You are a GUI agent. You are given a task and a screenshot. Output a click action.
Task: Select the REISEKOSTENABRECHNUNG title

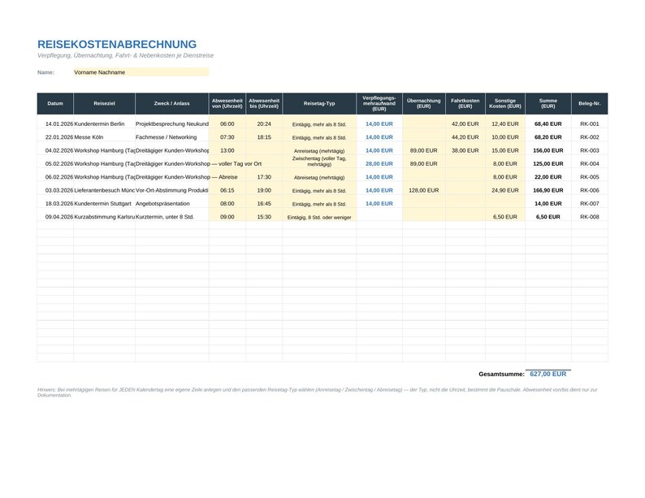(117, 45)
